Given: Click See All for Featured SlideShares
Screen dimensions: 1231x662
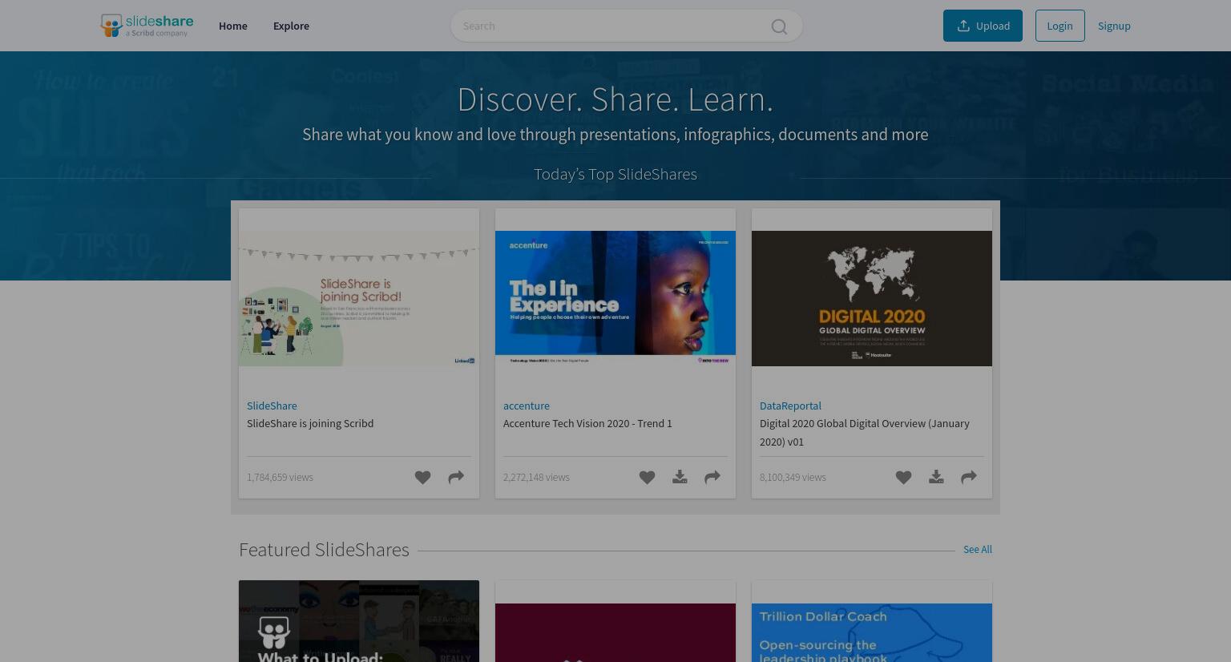Looking at the screenshot, I should tap(978, 549).
